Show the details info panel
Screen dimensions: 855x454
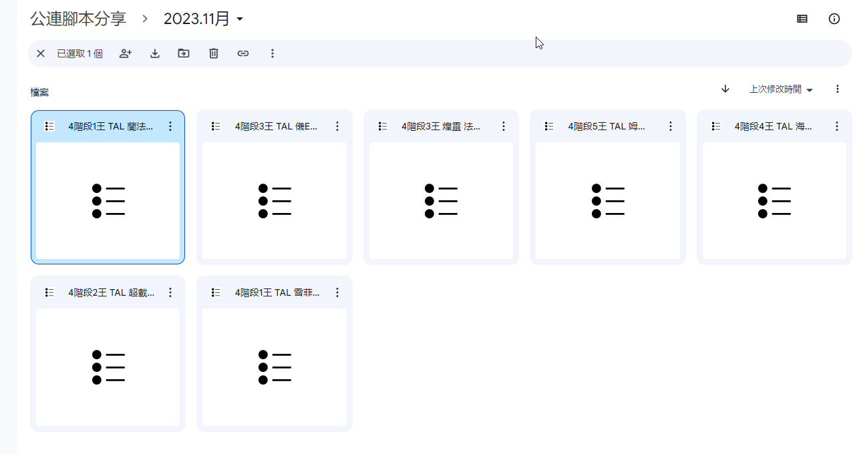[834, 19]
